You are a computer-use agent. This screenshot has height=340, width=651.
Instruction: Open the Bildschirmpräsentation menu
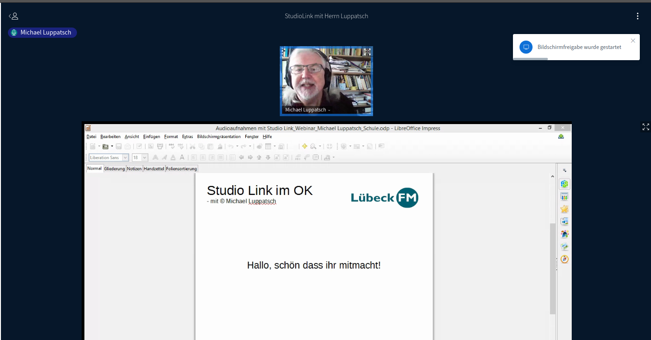(219, 137)
